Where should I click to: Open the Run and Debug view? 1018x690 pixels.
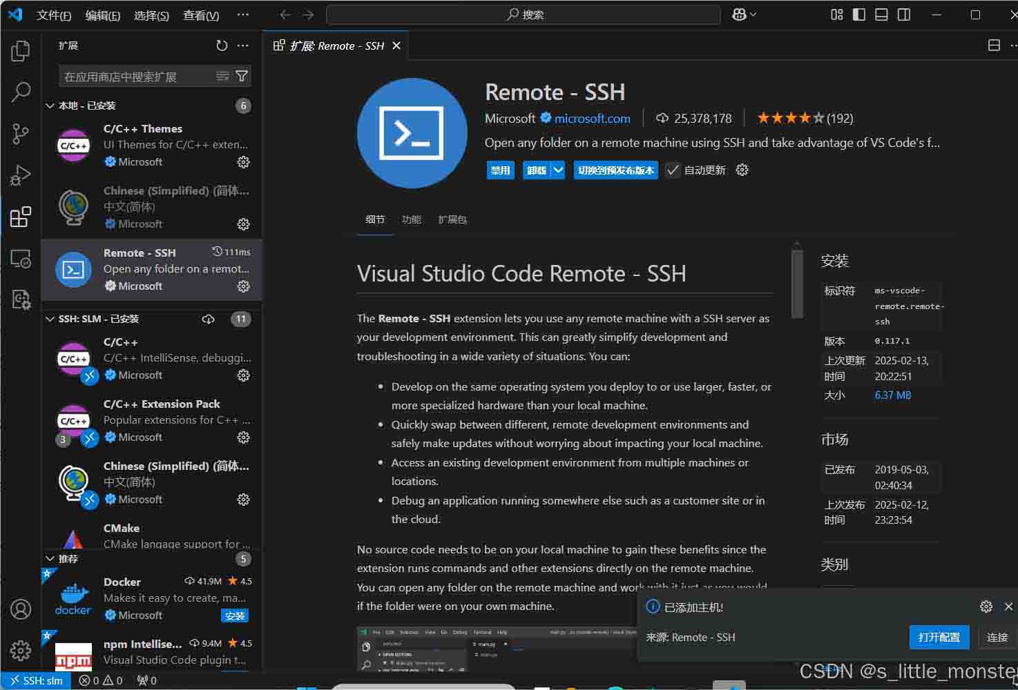21,175
